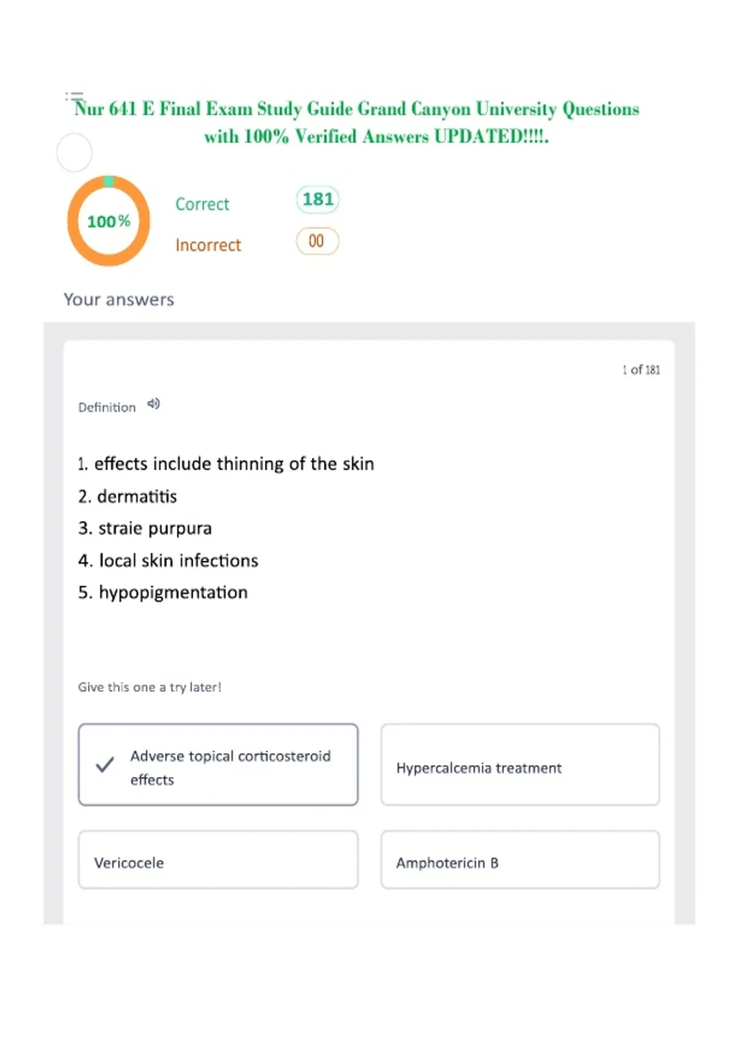Screen dimensions: 737x1045
Task: Click the Your answers heading
Action: 119,299
